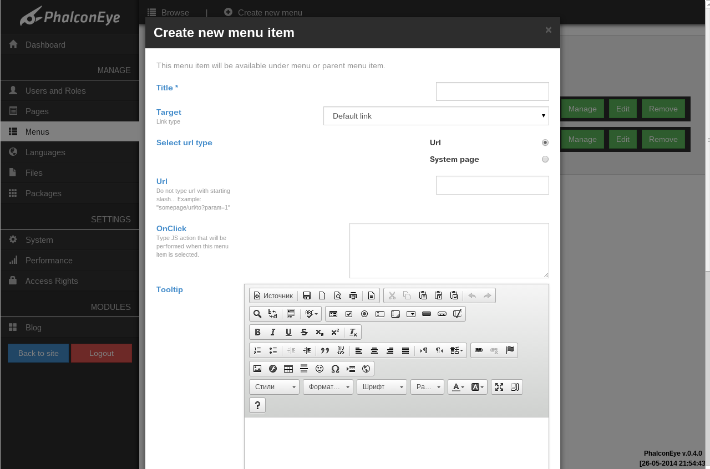Justify text in the editor
The height and width of the screenshot is (469, 710).
405,350
